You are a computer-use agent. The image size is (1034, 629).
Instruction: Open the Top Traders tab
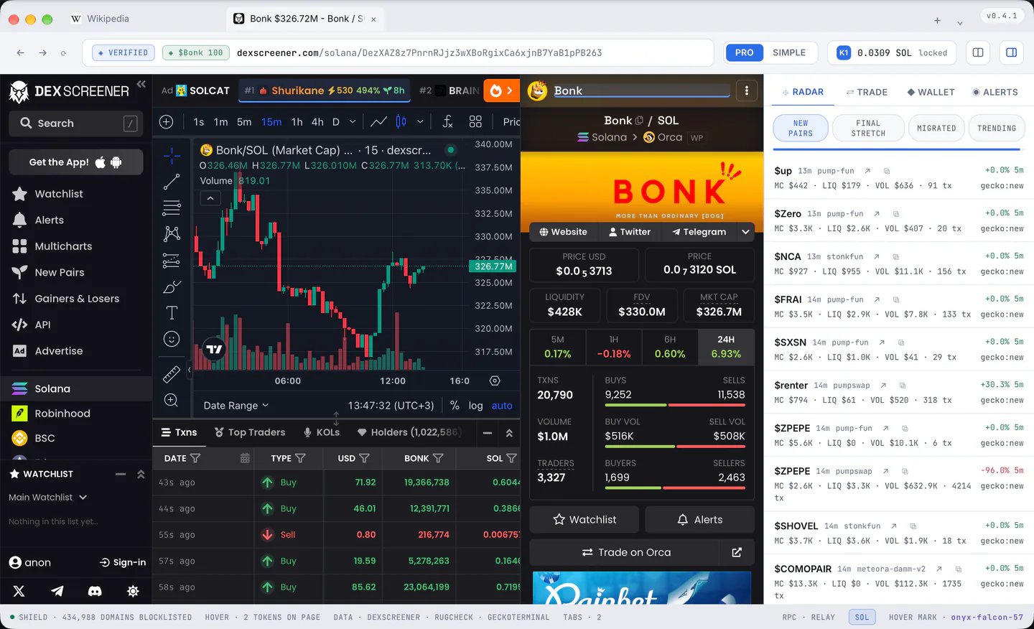pyautogui.click(x=249, y=432)
